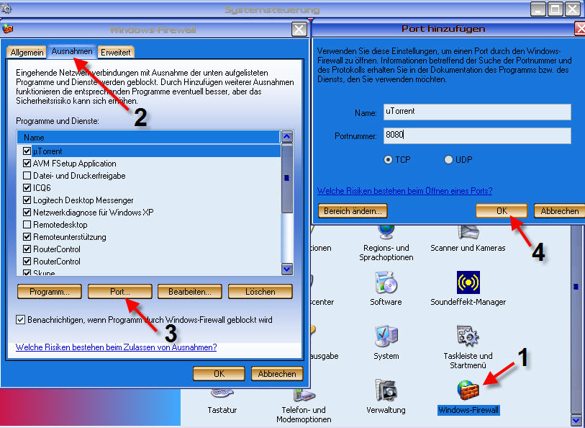585x428 pixels.
Task: Toggle the Logitech Desktop Messenger checkbox
Action: pyautogui.click(x=27, y=200)
